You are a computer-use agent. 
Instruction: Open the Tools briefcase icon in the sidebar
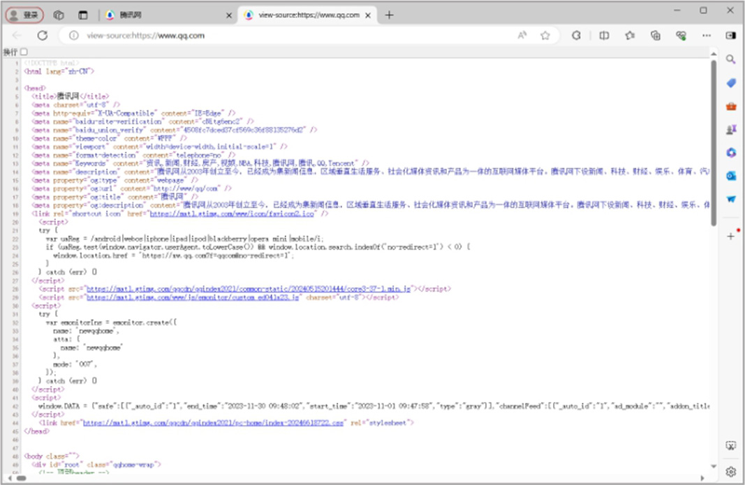point(731,106)
